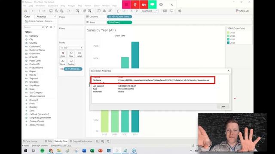Stop recording with the pink square

pyautogui.click(x=126, y=5)
